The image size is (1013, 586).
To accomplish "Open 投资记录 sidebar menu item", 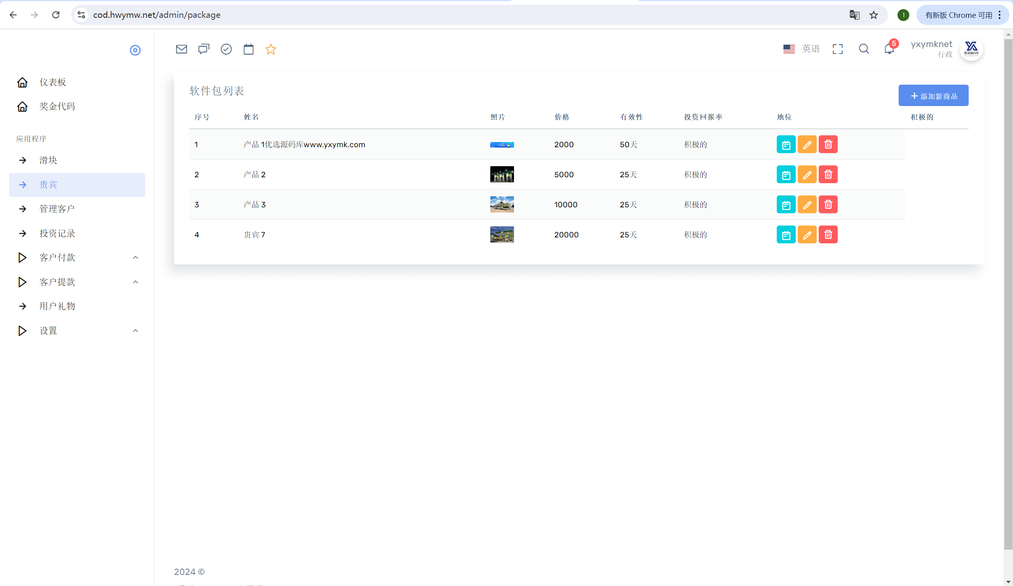I will 57,233.
